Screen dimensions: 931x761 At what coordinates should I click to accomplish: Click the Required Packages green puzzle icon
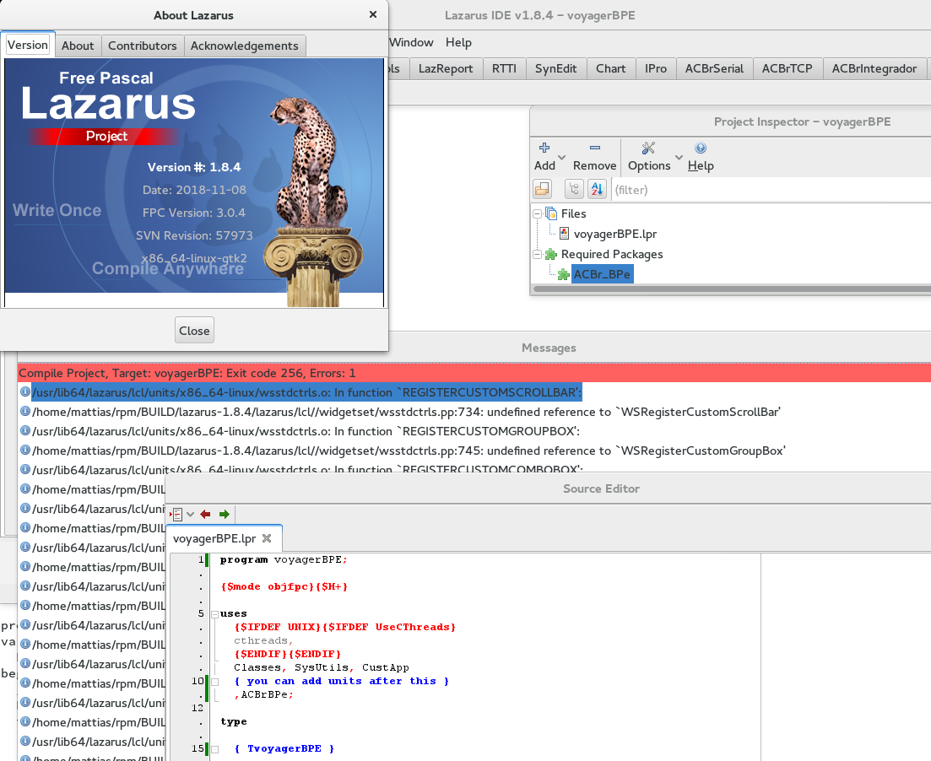coord(551,254)
